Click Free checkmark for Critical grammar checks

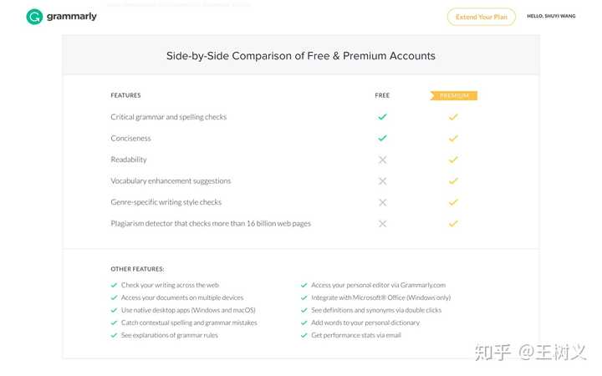point(382,117)
